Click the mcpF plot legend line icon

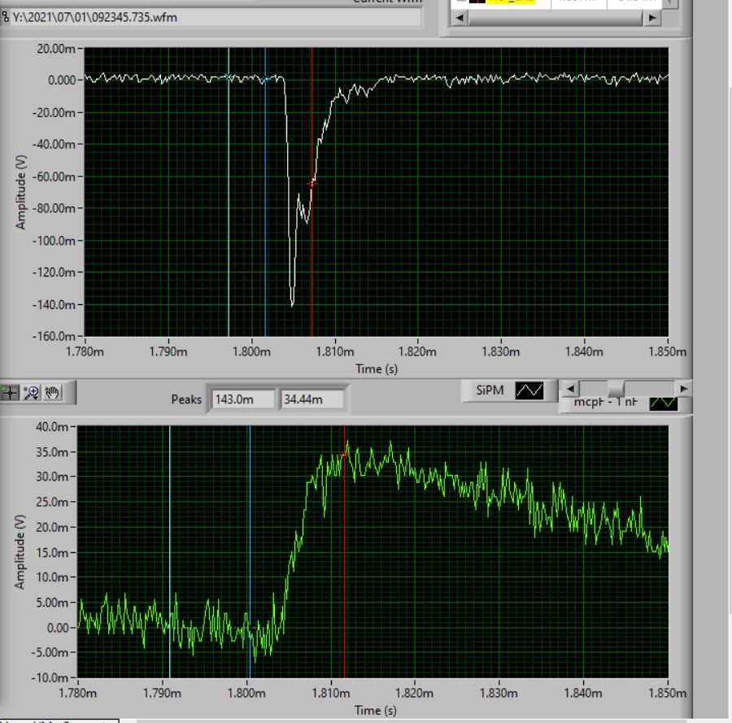pos(664,403)
